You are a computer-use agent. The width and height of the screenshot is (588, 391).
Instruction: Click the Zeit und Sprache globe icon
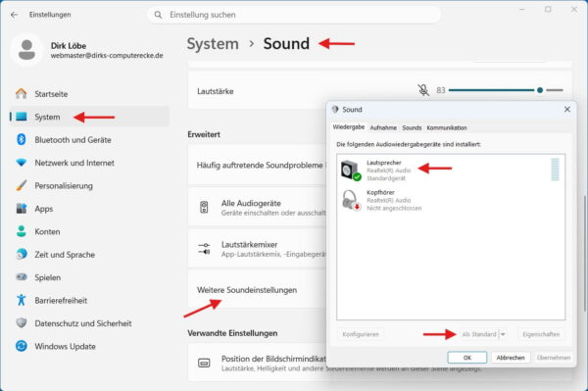click(x=22, y=254)
